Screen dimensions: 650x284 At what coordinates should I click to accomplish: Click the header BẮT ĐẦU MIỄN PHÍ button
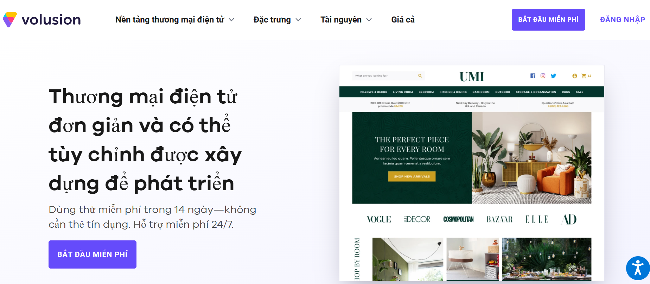548,20
